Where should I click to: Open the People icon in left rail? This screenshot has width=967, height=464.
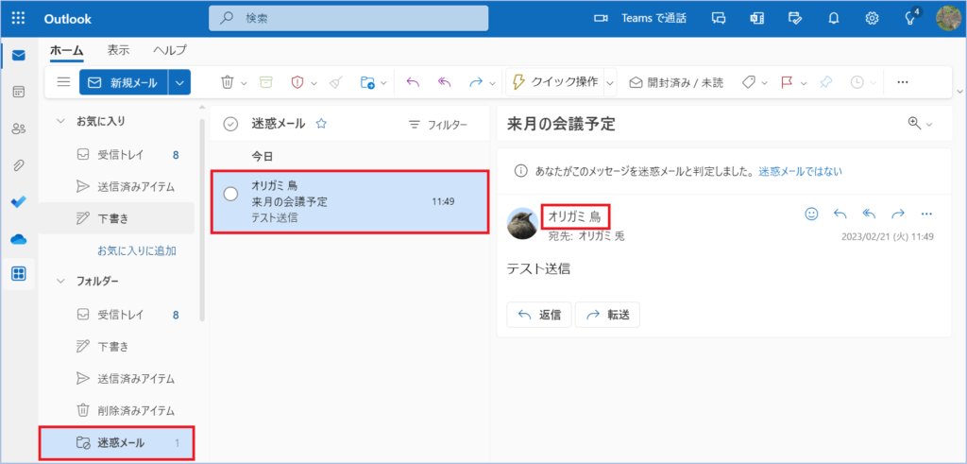(x=18, y=129)
